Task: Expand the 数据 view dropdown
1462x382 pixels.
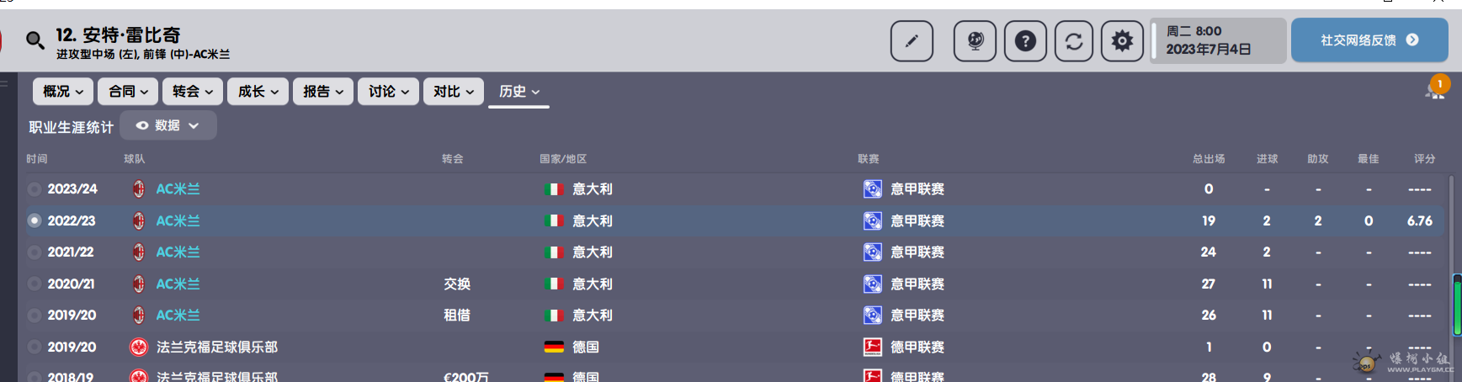Action: click(168, 125)
